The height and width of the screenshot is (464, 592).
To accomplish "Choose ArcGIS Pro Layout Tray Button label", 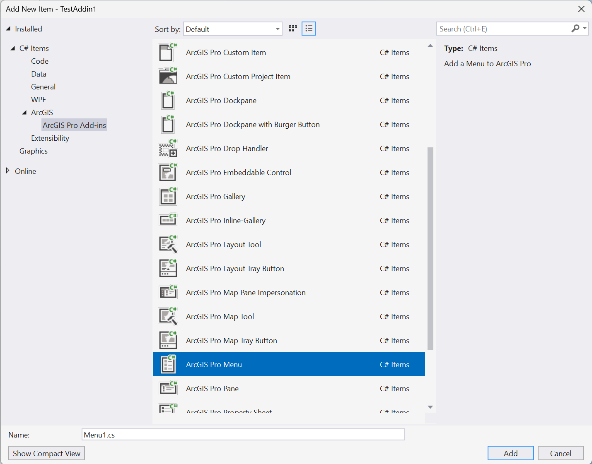I will pos(235,268).
